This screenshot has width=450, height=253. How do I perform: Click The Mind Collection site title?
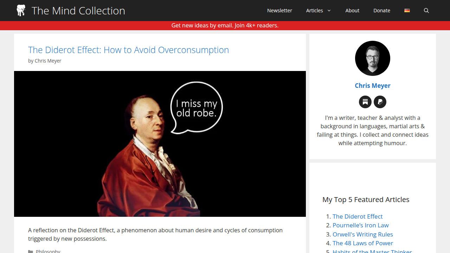pos(78,11)
